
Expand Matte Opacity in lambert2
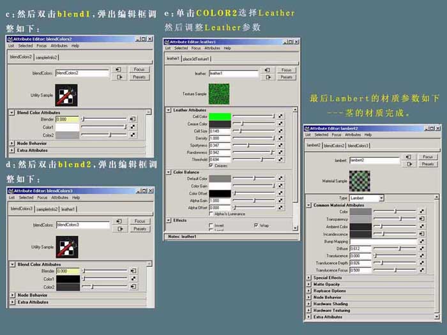point(308,285)
